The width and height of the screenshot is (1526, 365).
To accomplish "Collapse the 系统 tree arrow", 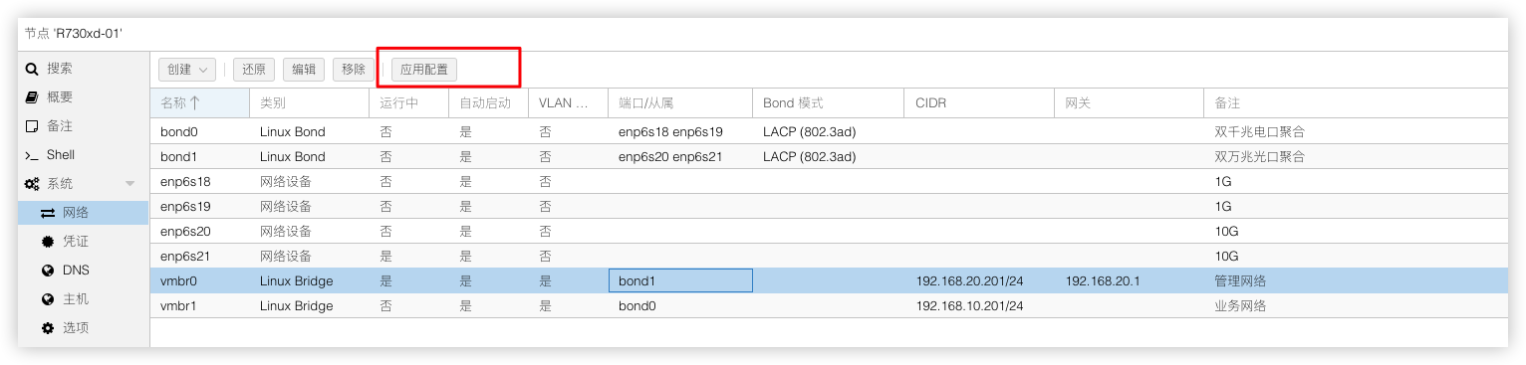I will tap(129, 184).
